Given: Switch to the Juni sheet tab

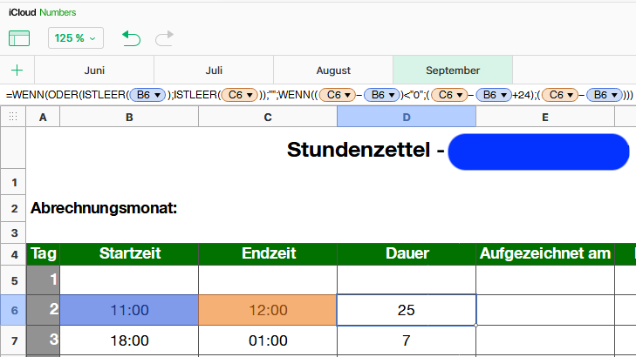Looking at the screenshot, I should click(x=94, y=71).
